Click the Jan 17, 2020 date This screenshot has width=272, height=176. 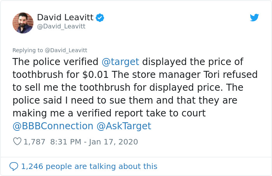(113, 142)
